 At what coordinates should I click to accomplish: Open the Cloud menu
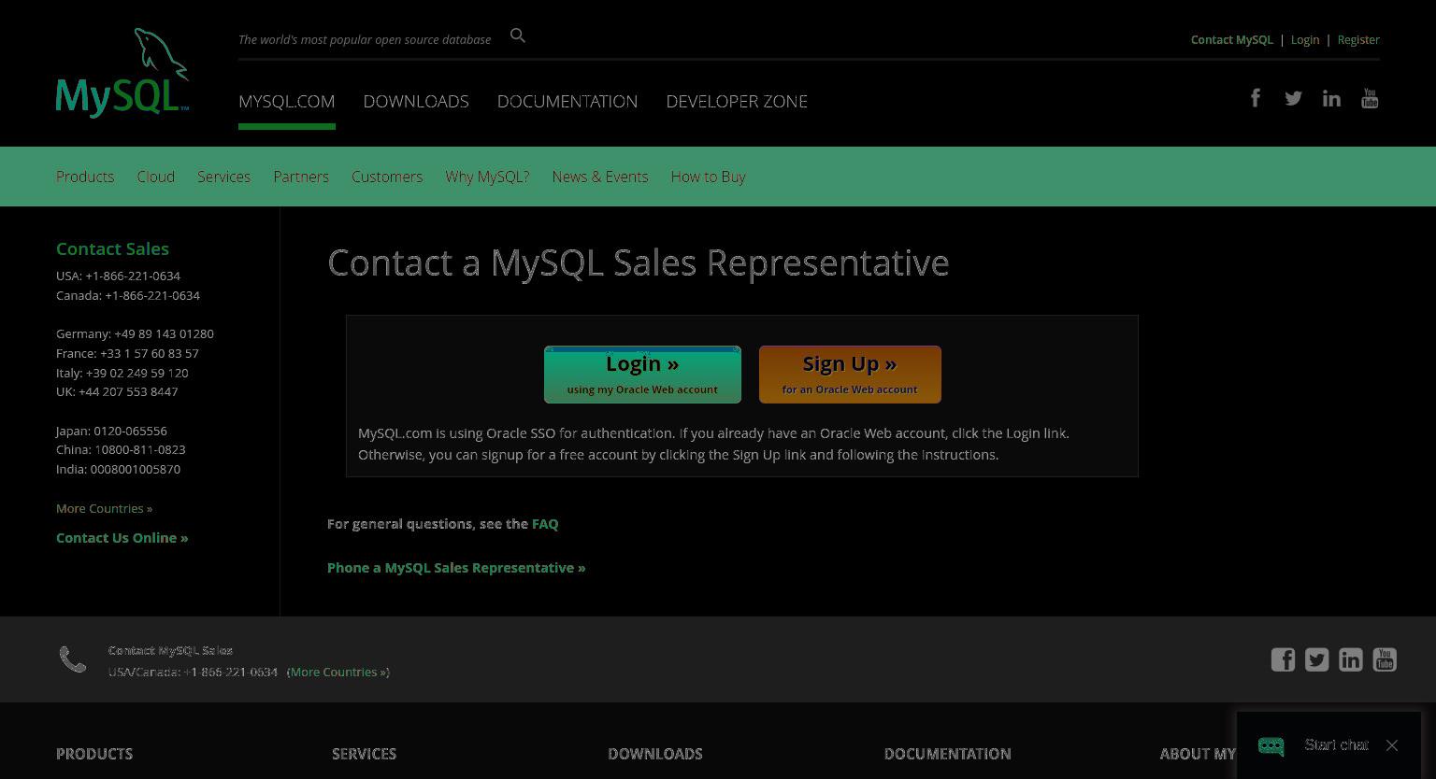(x=155, y=177)
